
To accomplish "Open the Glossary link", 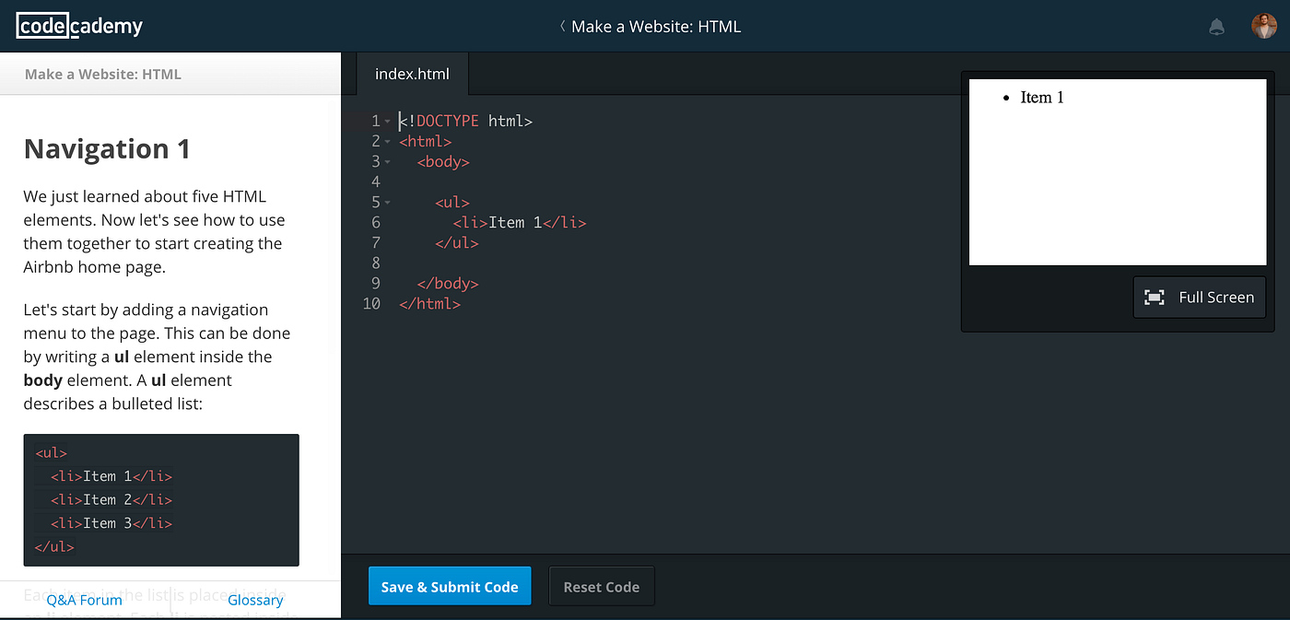I will click(x=255, y=600).
